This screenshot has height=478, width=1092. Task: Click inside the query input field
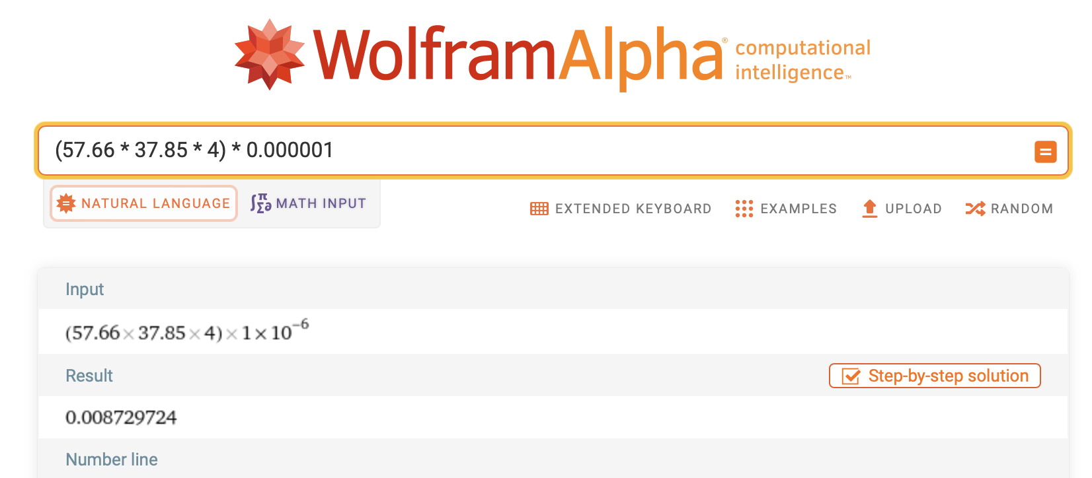[535, 151]
